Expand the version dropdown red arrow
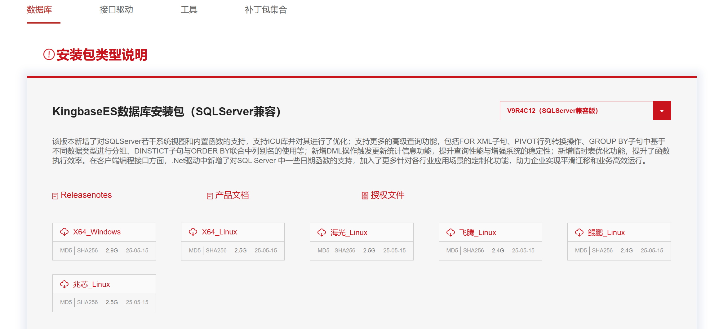Screen dimensions: 719x329 click(662, 111)
